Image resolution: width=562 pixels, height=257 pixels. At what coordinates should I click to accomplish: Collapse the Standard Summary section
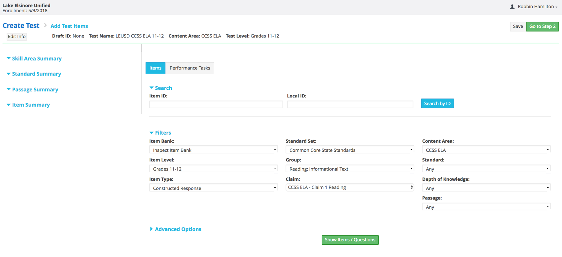[34, 74]
